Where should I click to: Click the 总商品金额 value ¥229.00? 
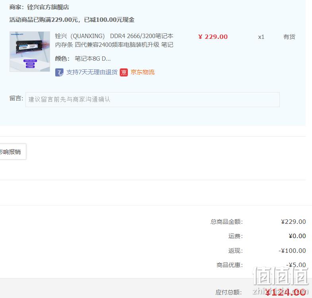pos(293,221)
